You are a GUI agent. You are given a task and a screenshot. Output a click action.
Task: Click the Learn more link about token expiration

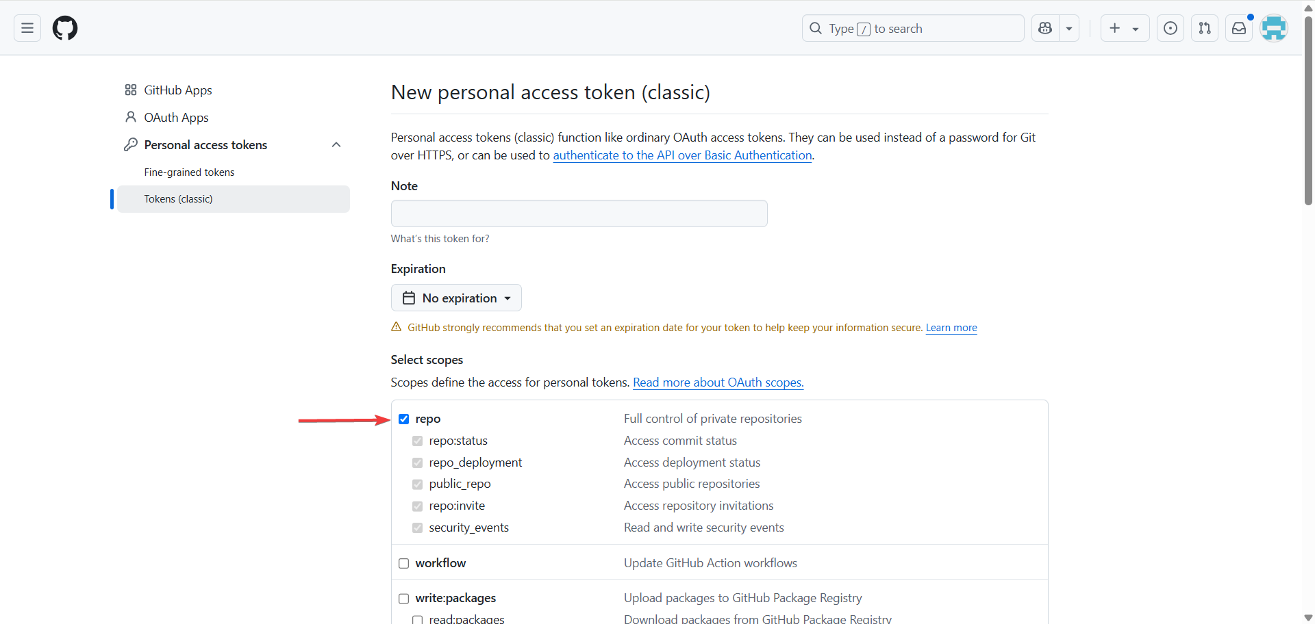point(951,328)
